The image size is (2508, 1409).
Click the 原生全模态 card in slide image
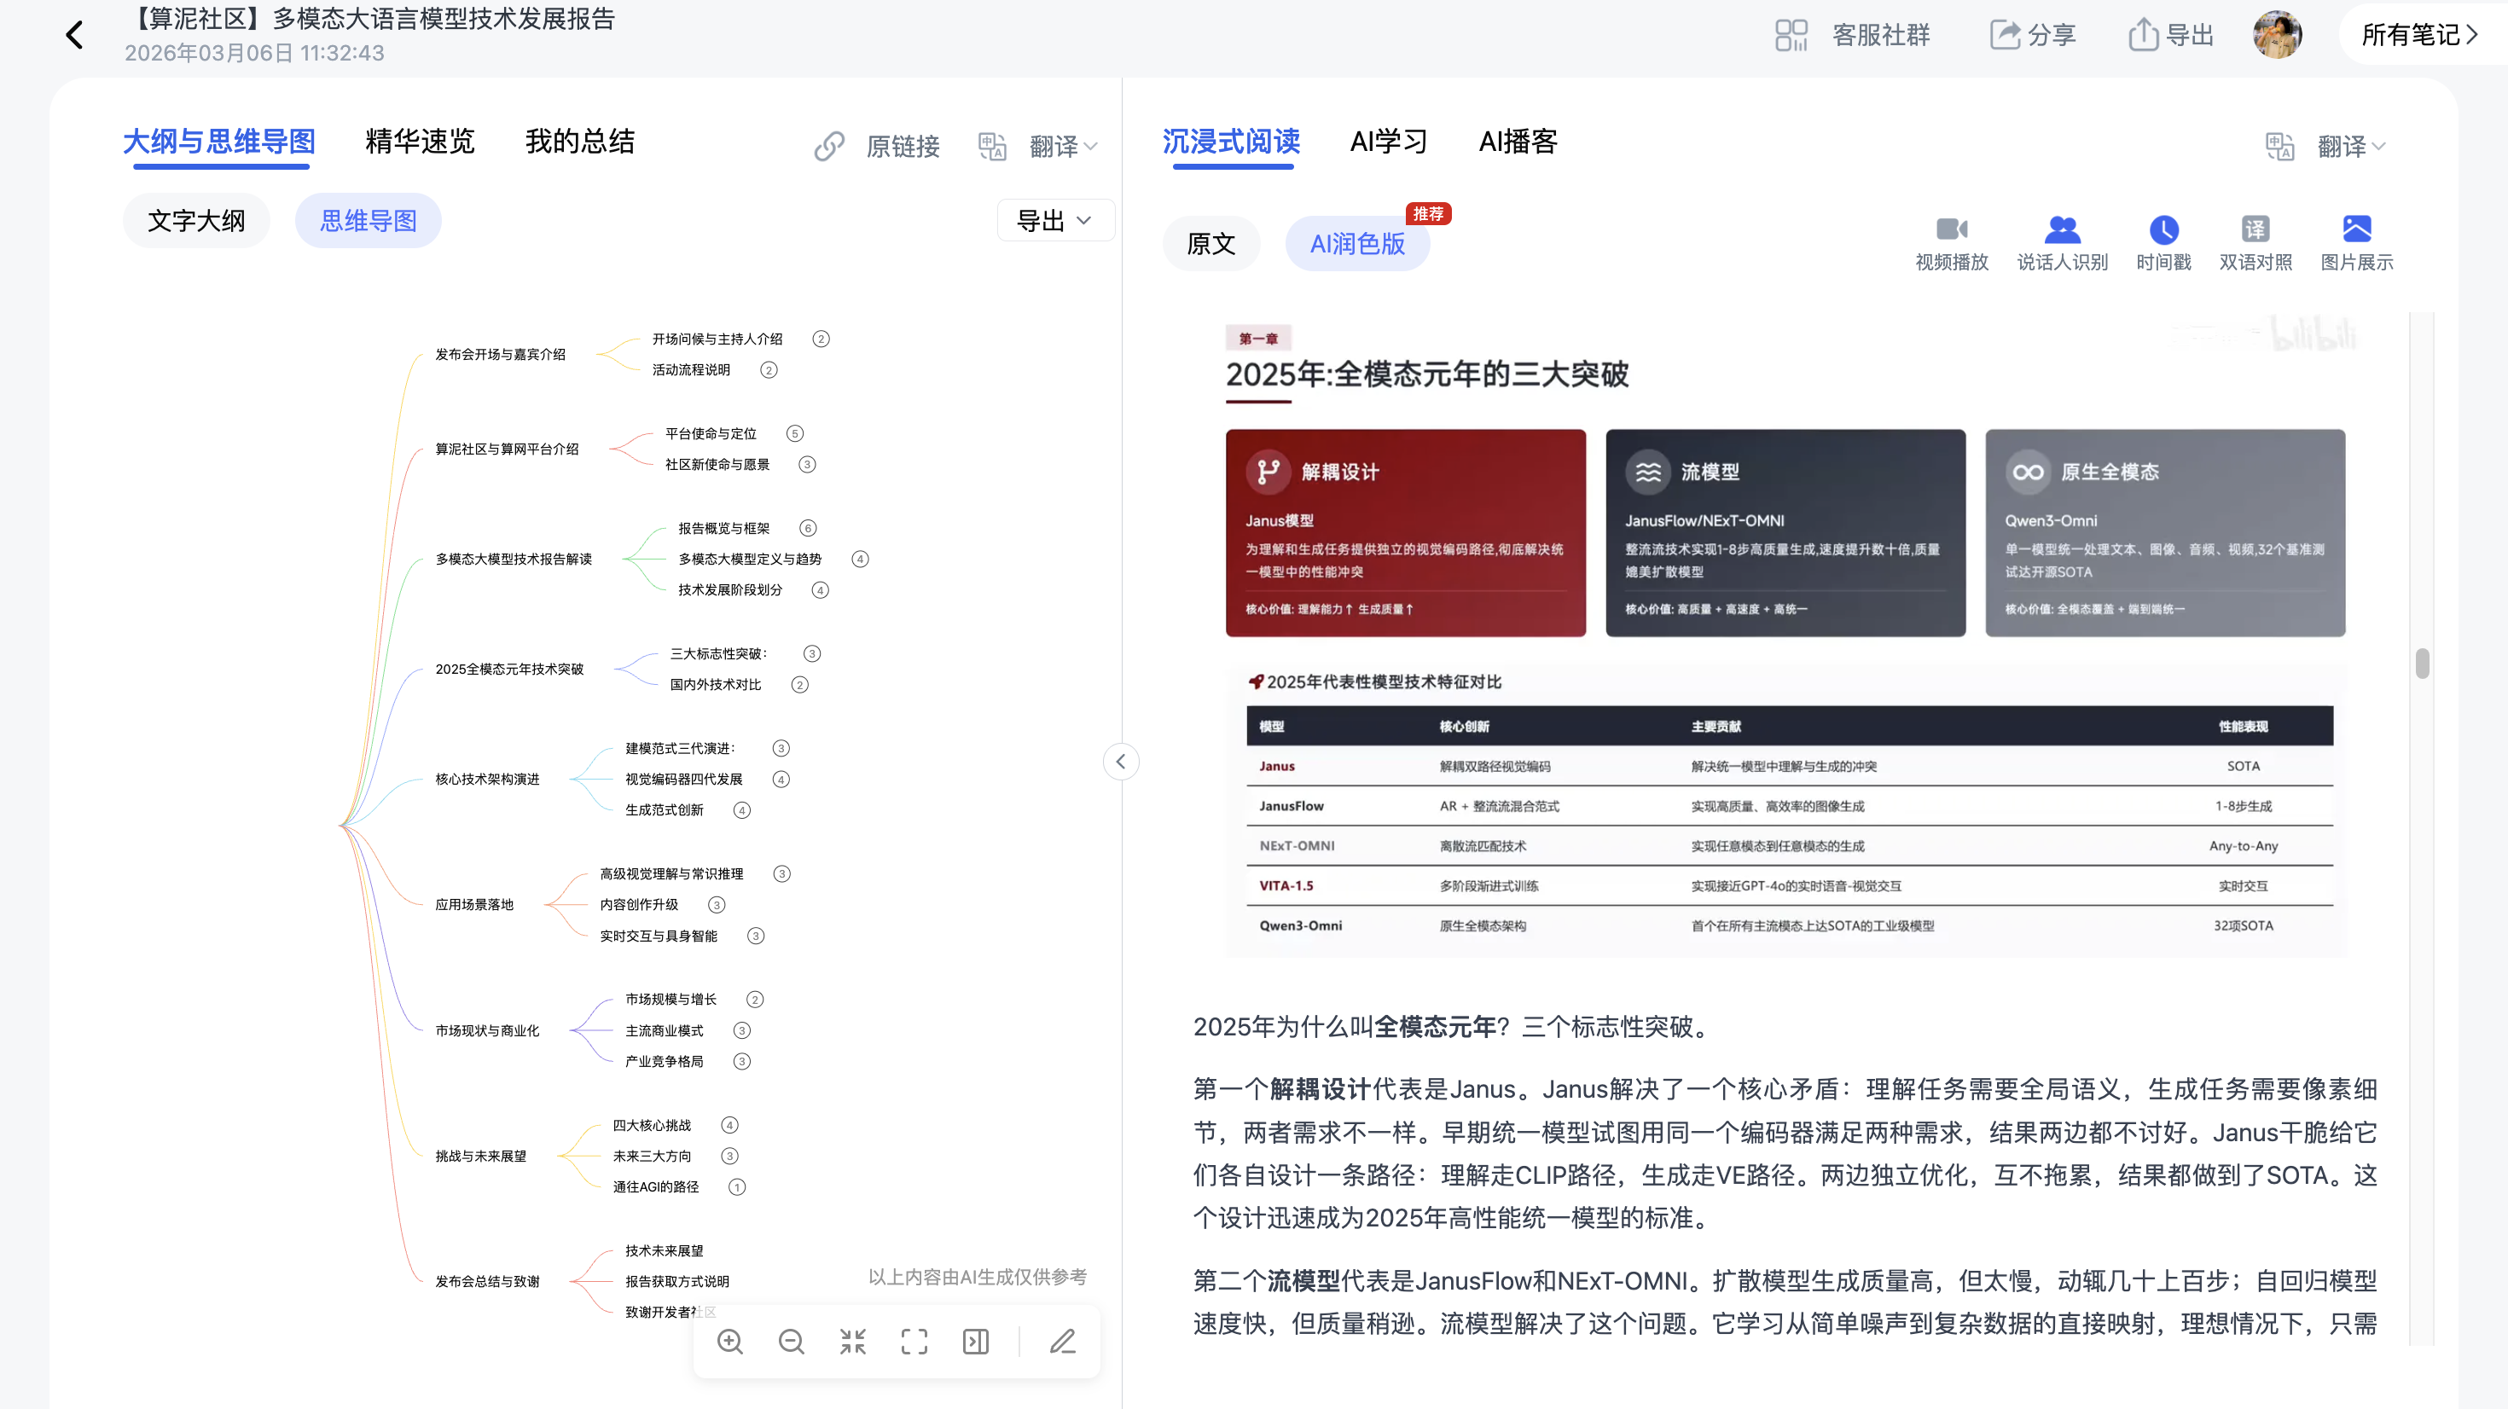(2164, 532)
